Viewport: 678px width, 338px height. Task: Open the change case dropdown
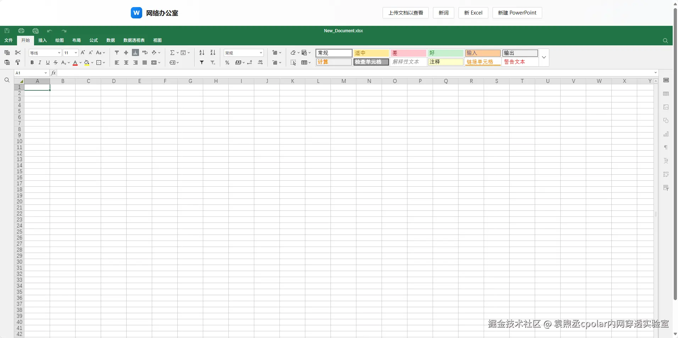click(x=101, y=52)
